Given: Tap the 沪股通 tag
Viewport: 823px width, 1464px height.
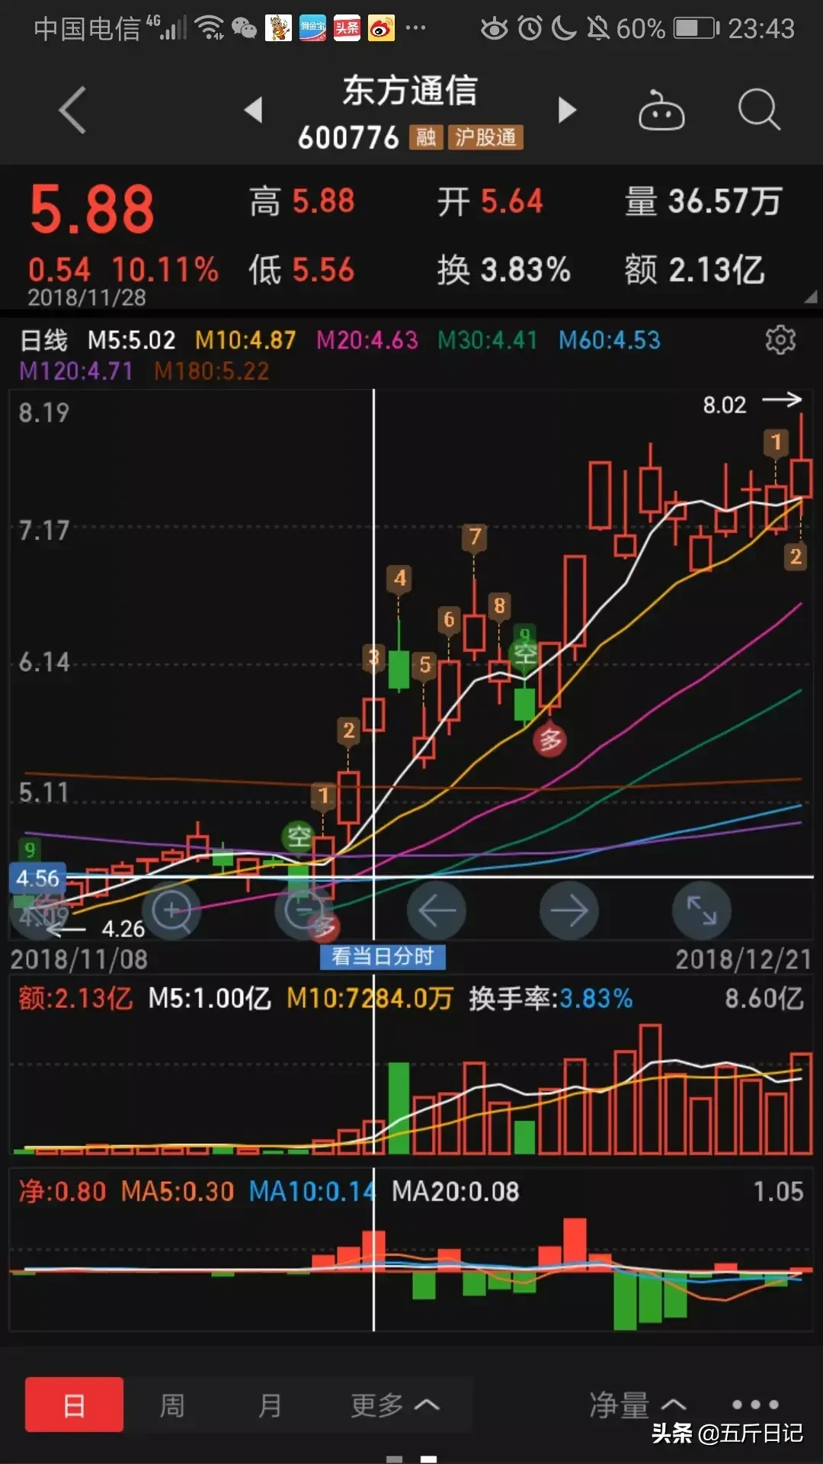Looking at the screenshot, I should pyautogui.click(x=485, y=137).
